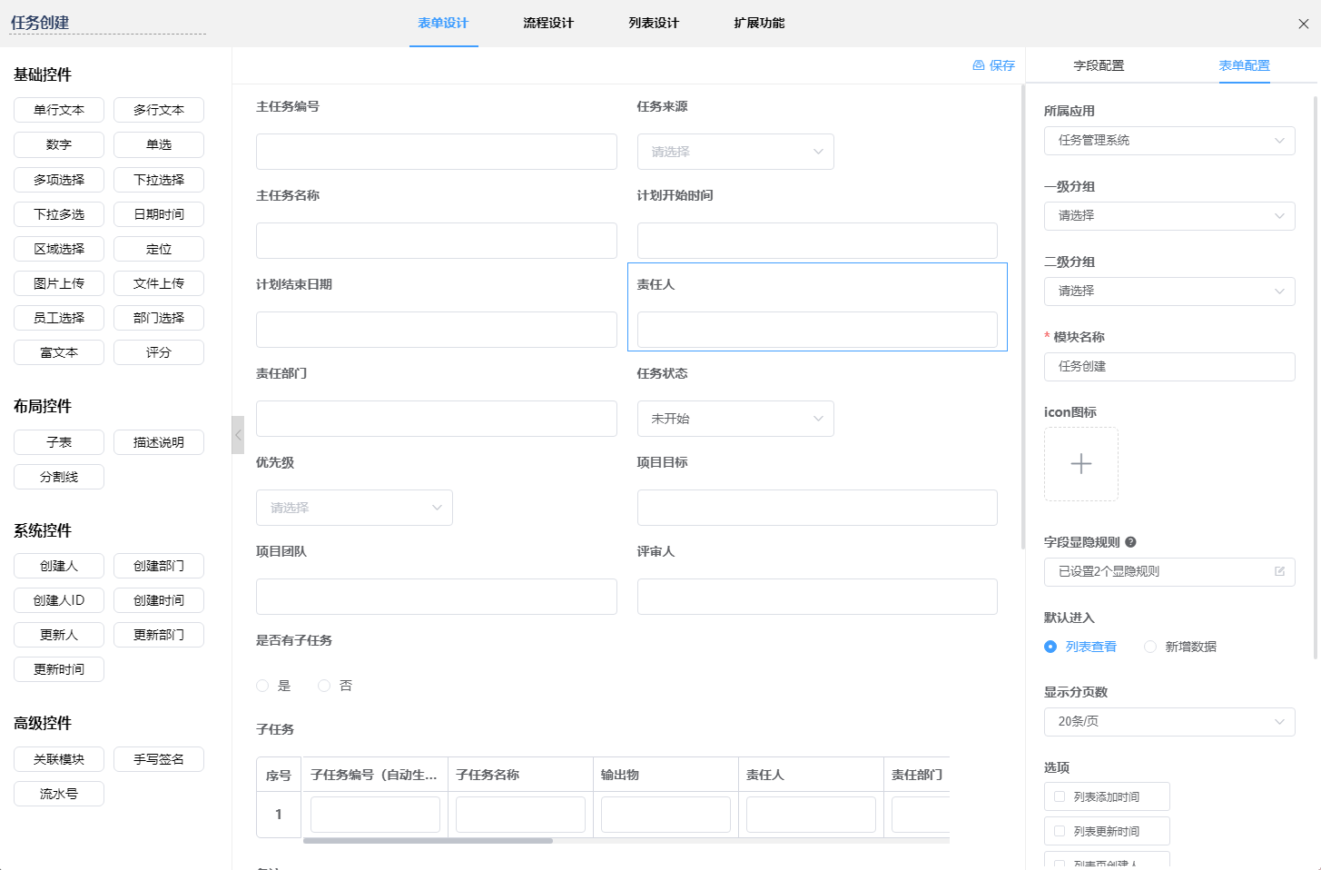Screen dimensions: 1321x870
Task: Open the 字段配置 tab
Action: [x=1099, y=65]
